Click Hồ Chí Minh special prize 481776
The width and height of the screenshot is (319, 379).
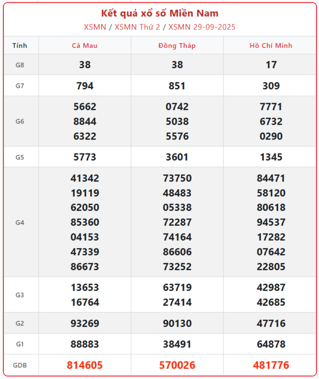(x=271, y=365)
